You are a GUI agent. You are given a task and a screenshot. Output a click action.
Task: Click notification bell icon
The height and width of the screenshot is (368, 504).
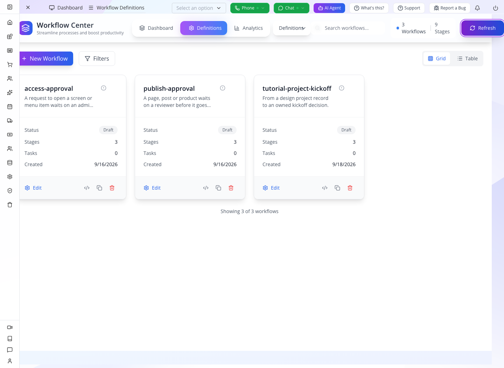[477, 8]
